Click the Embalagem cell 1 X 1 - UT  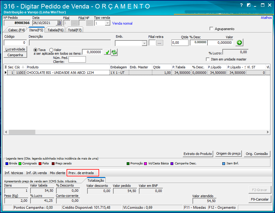pos(119,72)
